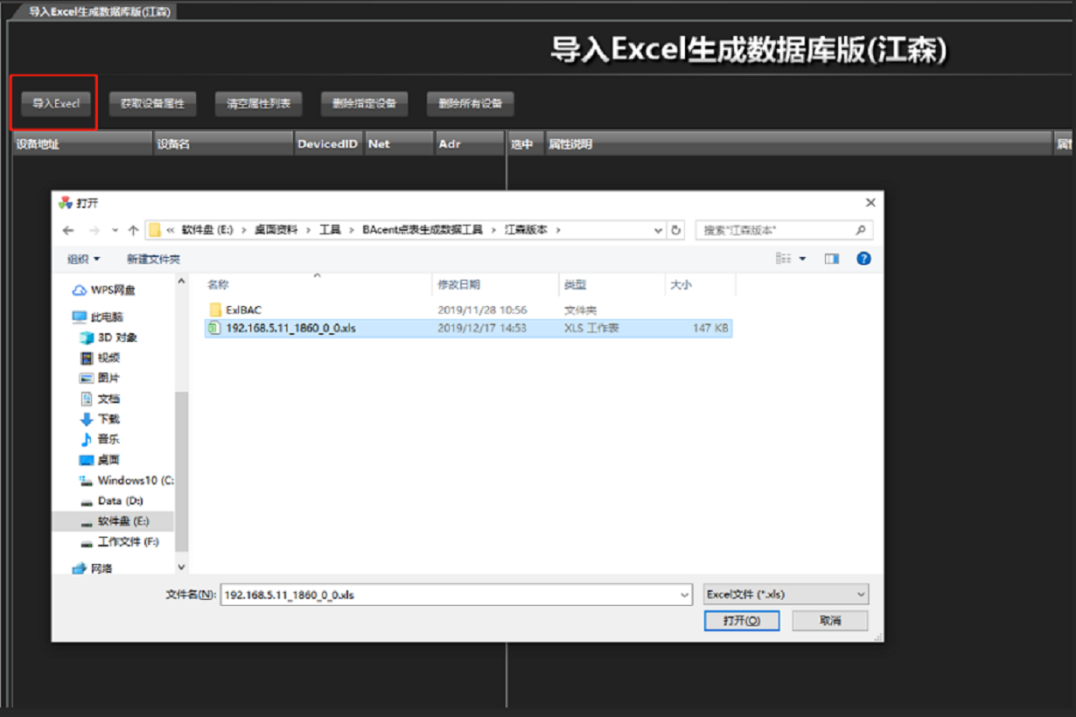Viewport: 1076px width, 717px height.
Task: Toggle the preview pane icon
Action: click(832, 259)
